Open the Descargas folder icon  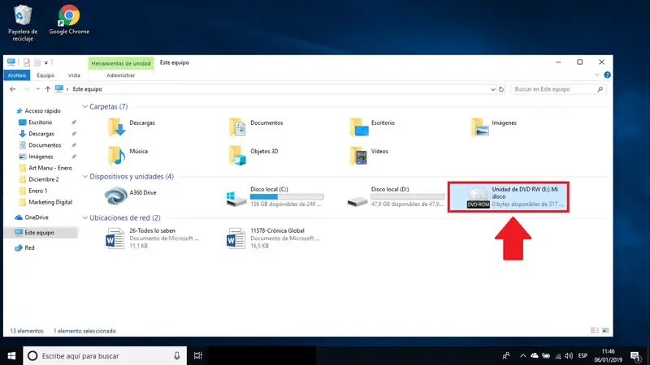(117, 127)
